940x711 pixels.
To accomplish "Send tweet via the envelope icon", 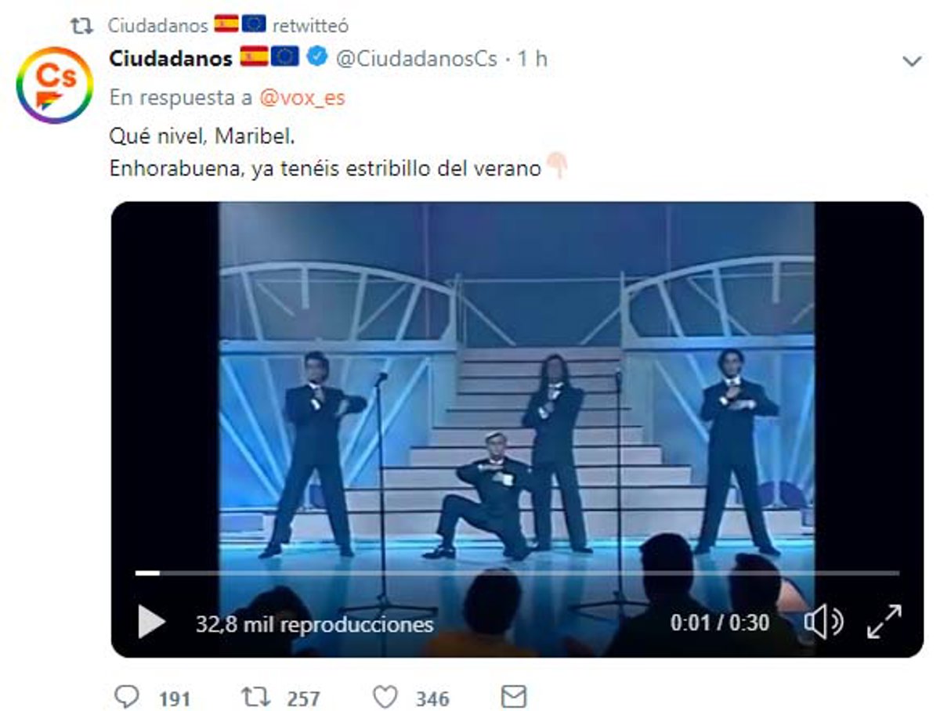I will 513,696.
